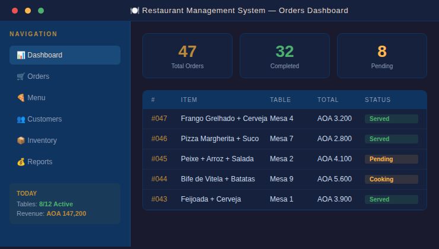Click the green maximize window button
Screen dimensions: 439x249
point(41,11)
